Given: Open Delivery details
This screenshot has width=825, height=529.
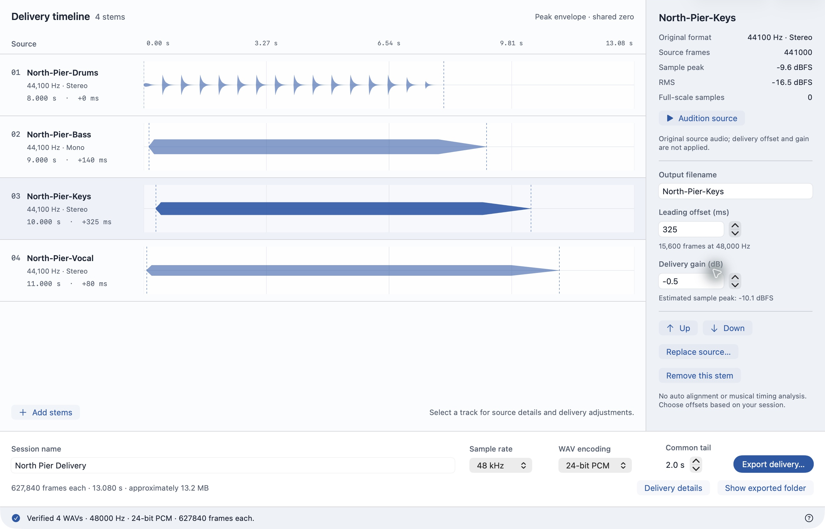Looking at the screenshot, I should click(673, 488).
